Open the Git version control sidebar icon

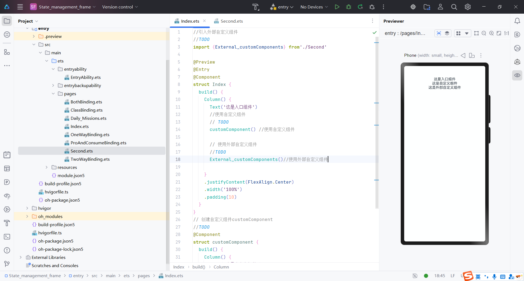click(7, 264)
